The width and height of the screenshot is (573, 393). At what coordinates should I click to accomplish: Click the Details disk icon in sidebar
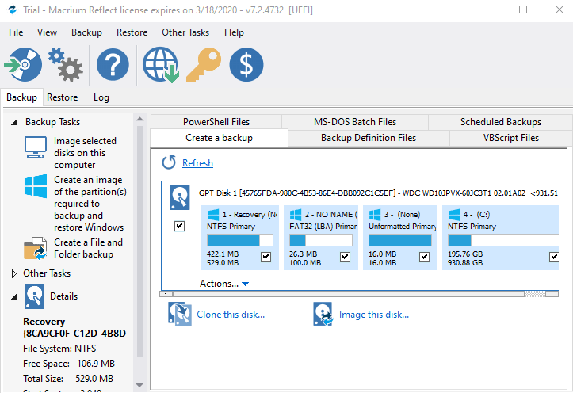point(34,296)
